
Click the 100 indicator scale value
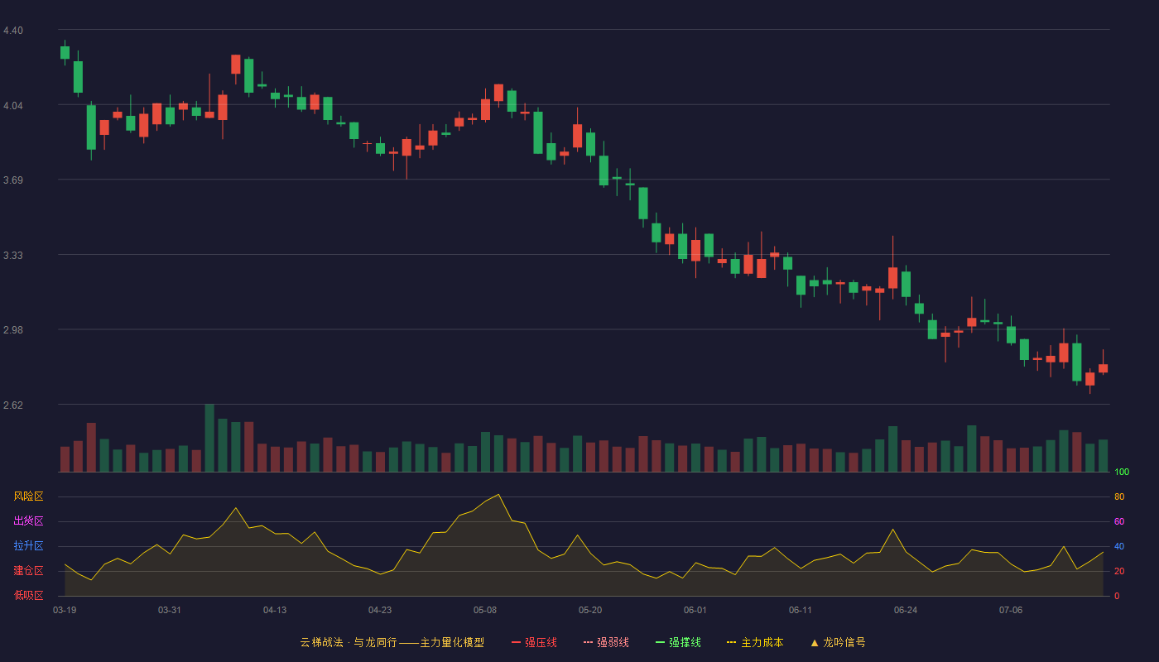point(1122,473)
